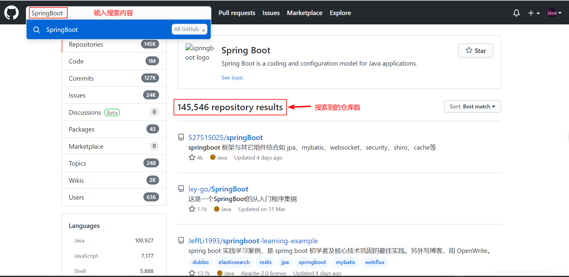Open the notifications bell
The image size is (569, 277).
click(x=516, y=13)
